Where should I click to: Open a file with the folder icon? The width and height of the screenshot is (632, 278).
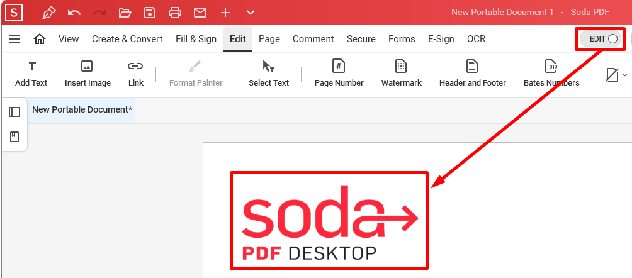pyautogui.click(x=125, y=13)
